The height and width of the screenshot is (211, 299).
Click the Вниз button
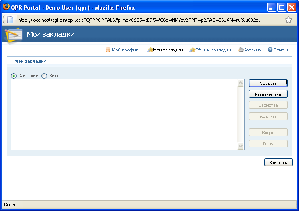tap(268, 144)
